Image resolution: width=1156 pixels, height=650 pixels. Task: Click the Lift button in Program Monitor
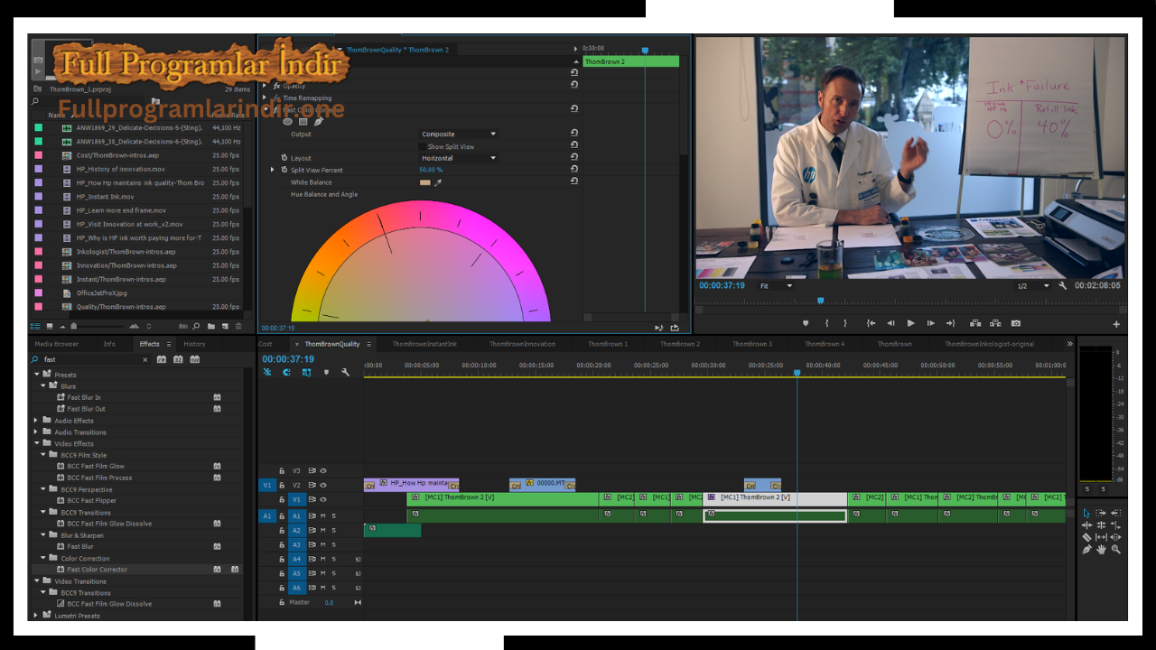click(975, 323)
